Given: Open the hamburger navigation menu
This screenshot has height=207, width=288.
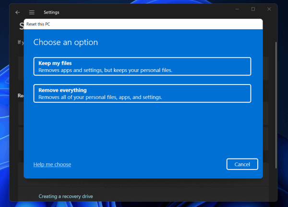Looking at the screenshot, I should click(x=32, y=12).
